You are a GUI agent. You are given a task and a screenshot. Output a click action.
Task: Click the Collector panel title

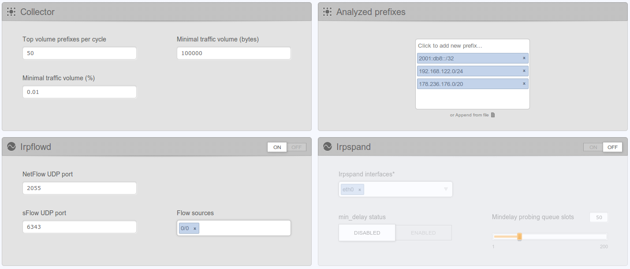point(37,12)
